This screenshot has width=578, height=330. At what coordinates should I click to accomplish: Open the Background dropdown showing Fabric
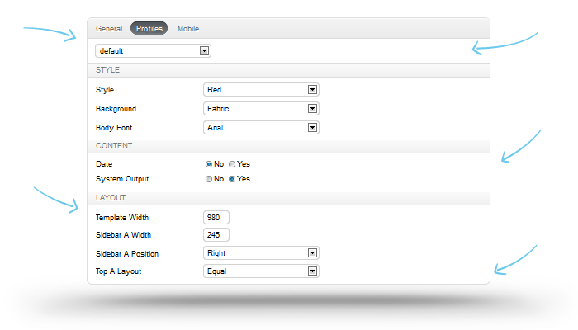click(x=261, y=108)
